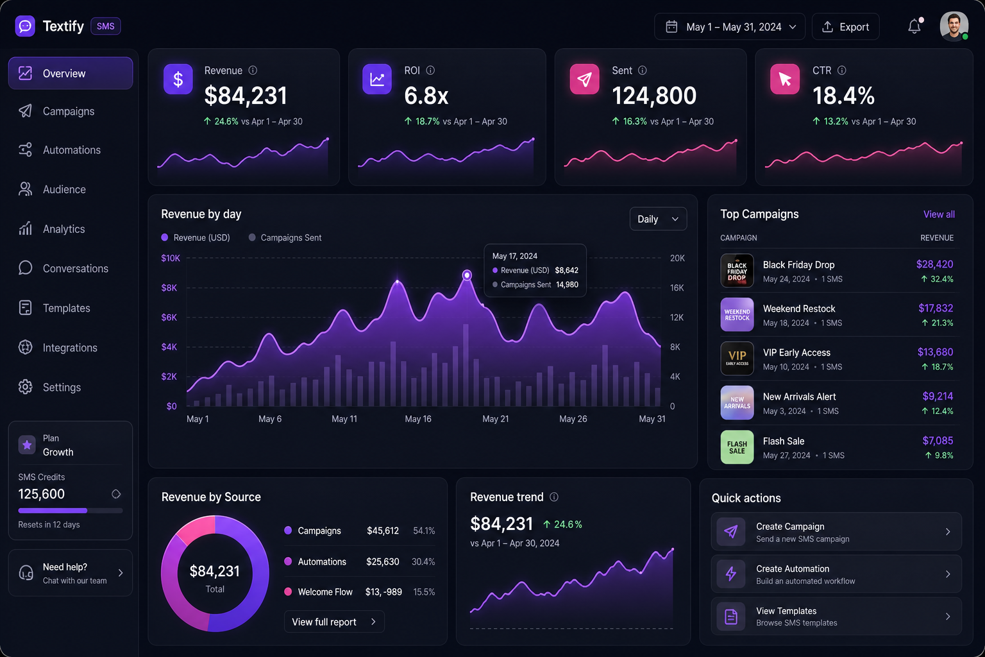The width and height of the screenshot is (985, 657).
Task: Click View Templates quick action
Action: (x=836, y=617)
